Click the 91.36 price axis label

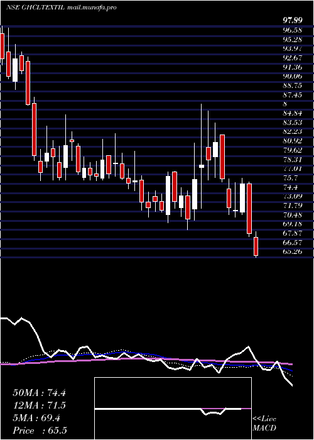(292, 67)
